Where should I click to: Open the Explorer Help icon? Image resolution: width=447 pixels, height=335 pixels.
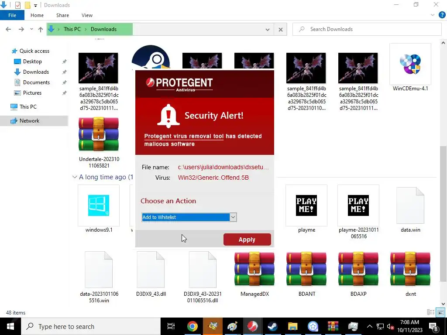442,15
